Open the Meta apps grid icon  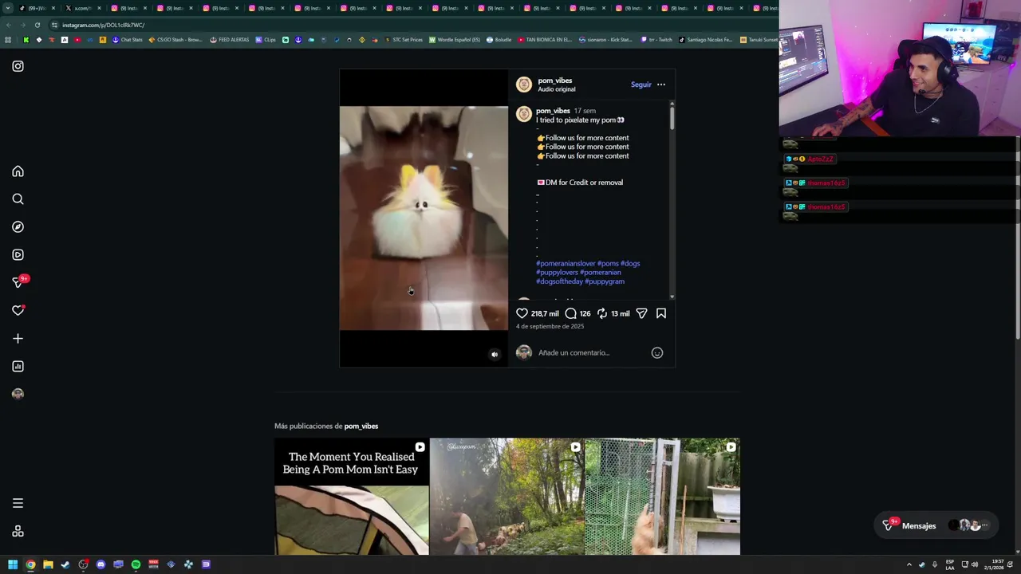coord(18,532)
